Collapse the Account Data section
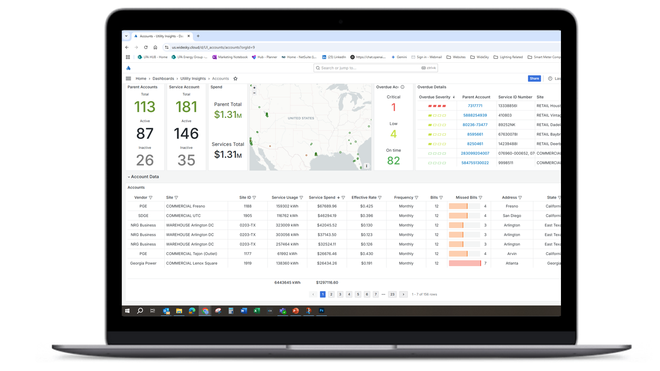Image resolution: width=660 pixels, height=371 pixels. [129, 177]
